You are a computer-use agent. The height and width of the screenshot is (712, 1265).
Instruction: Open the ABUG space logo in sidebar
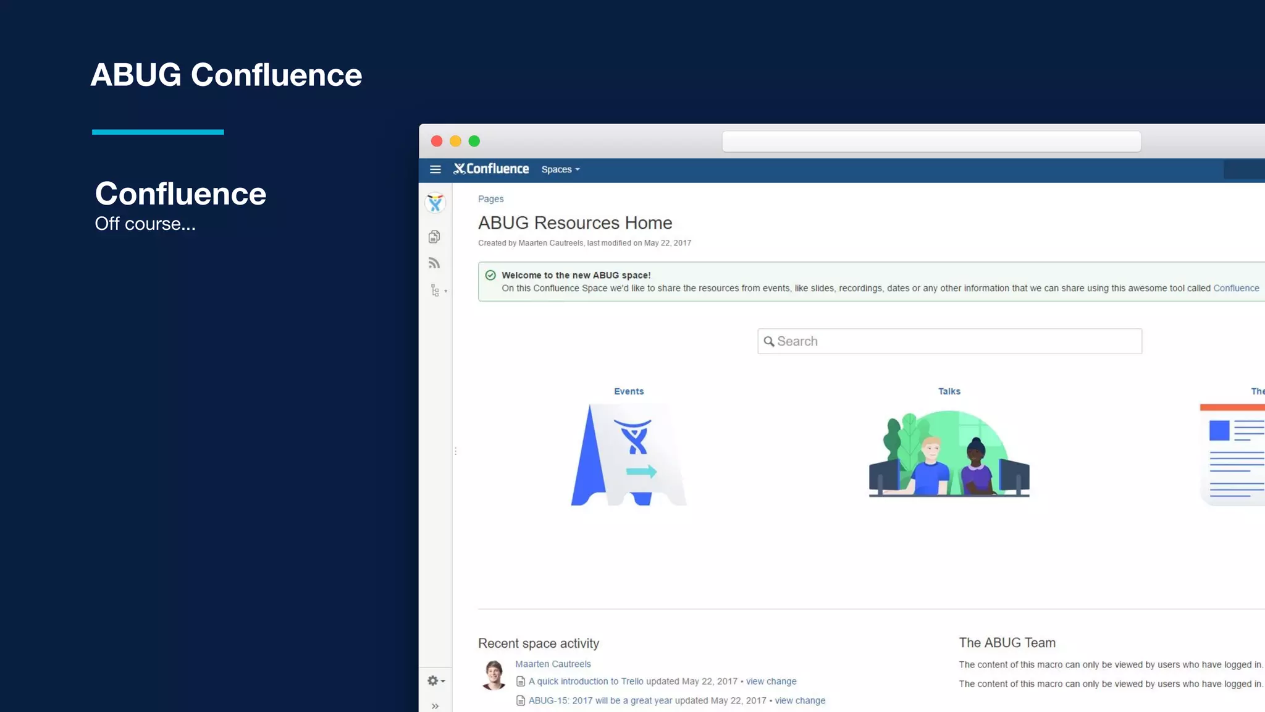(435, 203)
